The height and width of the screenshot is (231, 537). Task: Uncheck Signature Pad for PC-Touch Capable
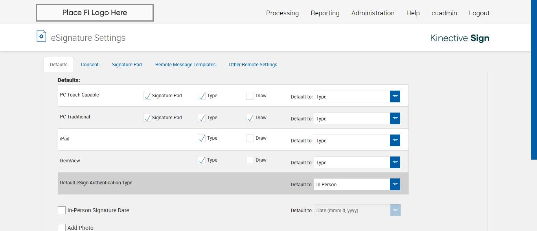147,96
